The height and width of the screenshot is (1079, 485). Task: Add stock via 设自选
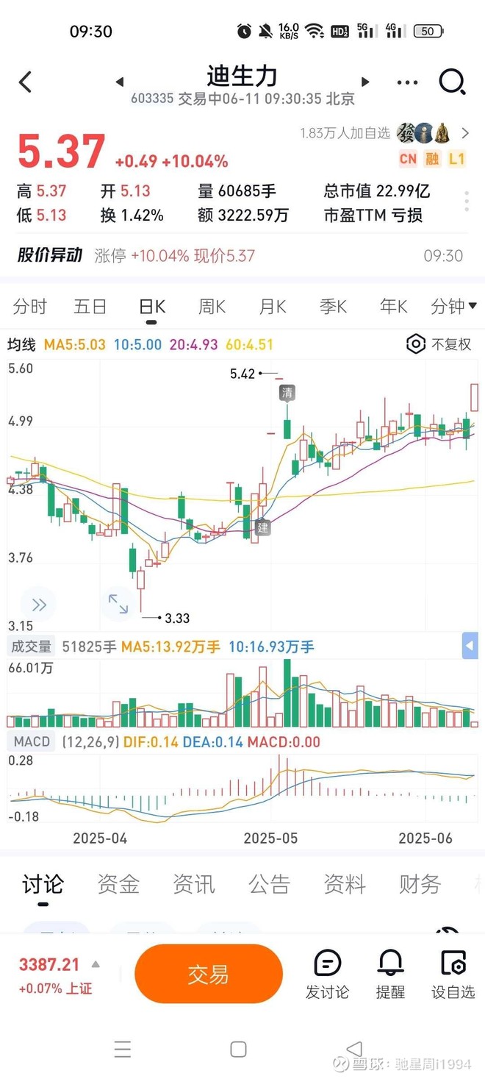point(453,975)
